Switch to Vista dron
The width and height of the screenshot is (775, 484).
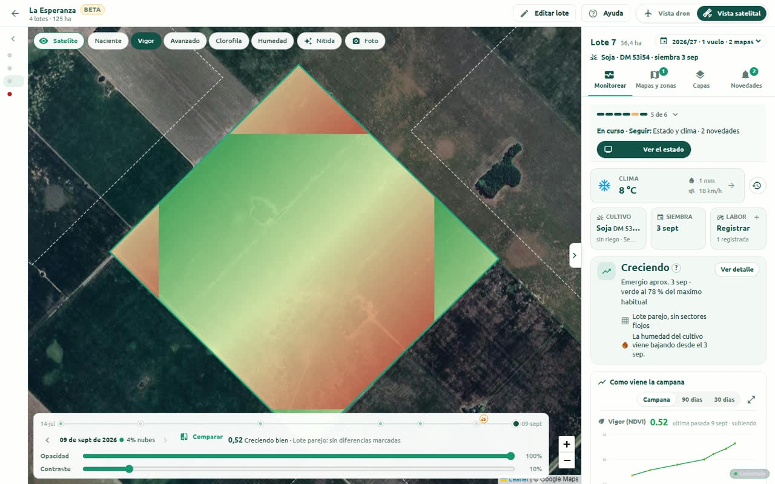667,13
